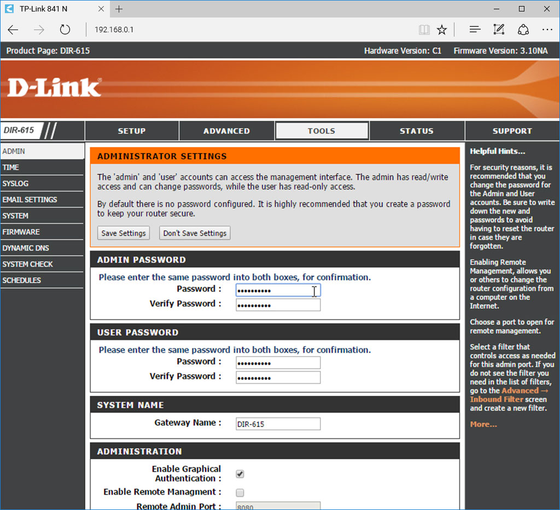This screenshot has height=510, width=560.
Task: Click the Remote Admin Port field
Action: pos(278,506)
